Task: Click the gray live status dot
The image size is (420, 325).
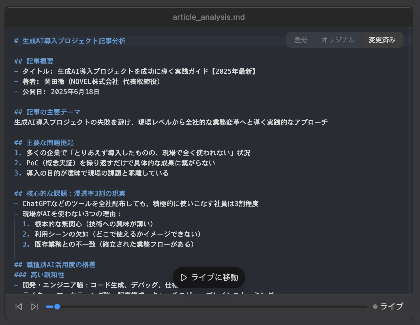Action: click(x=375, y=307)
